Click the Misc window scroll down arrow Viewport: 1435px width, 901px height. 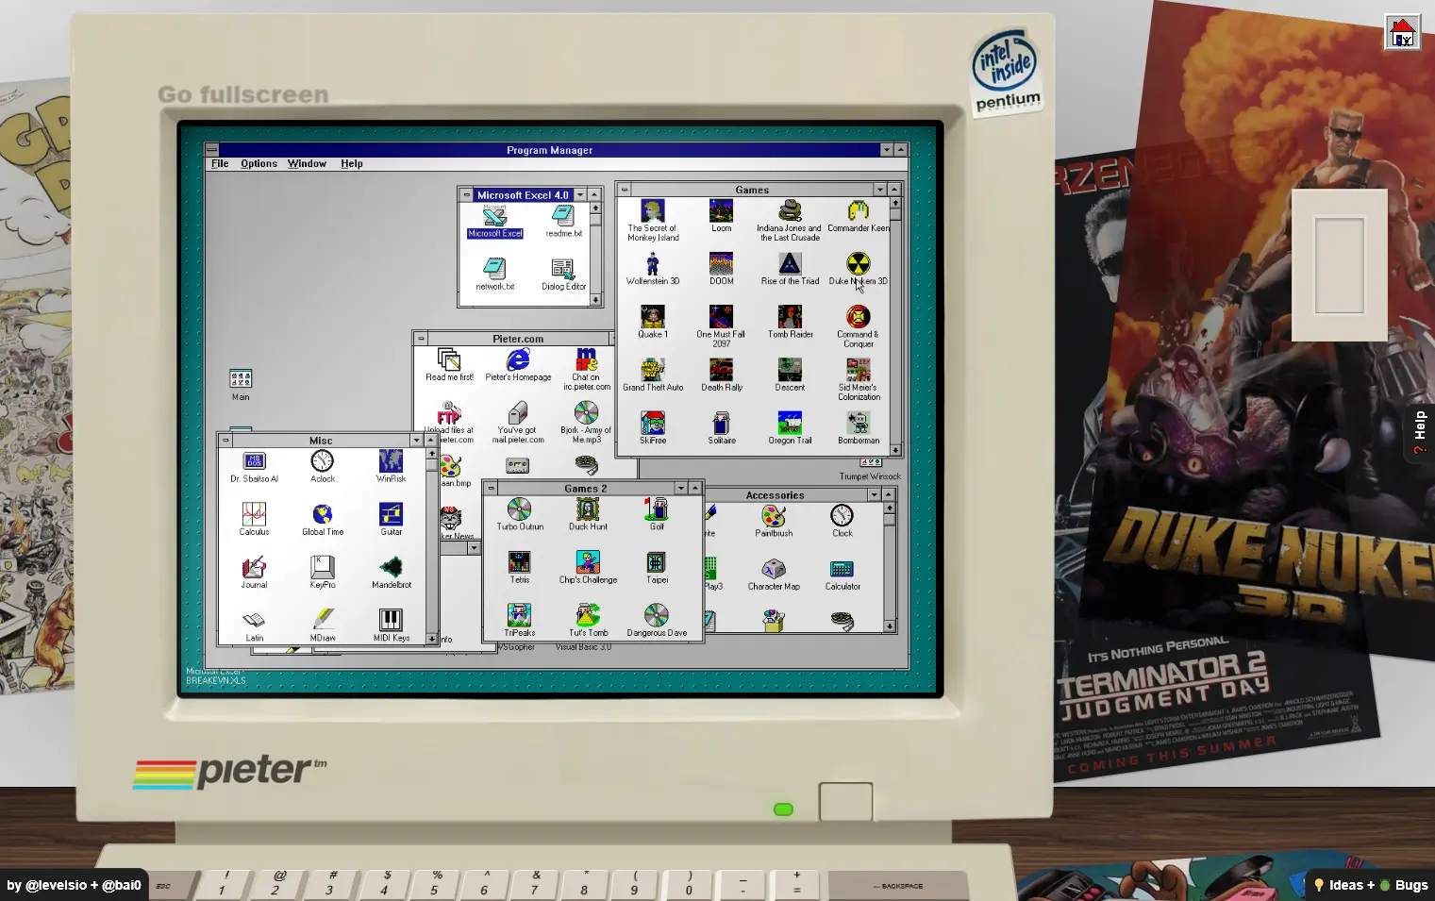(432, 639)
